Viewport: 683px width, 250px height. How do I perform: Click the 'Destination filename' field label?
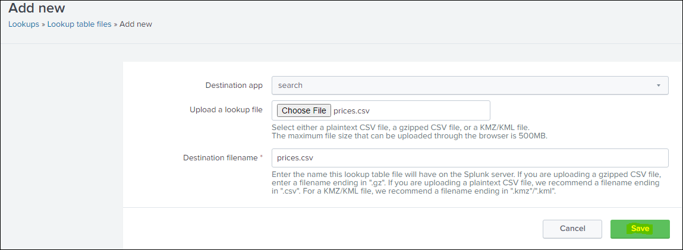(x=221, y=157)
